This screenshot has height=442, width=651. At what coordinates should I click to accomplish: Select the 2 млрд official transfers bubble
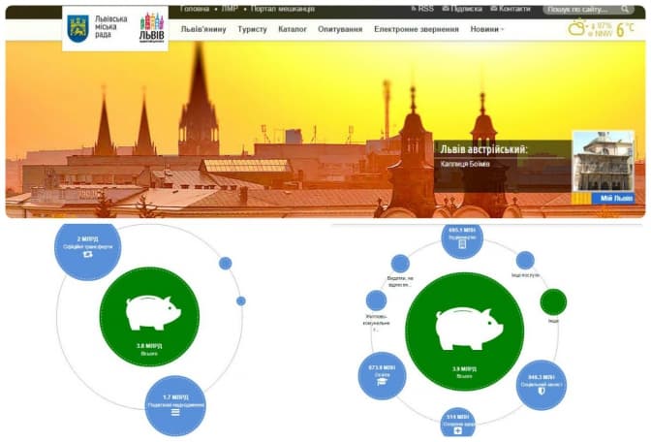pyautogui.click(x=87, y=249)
